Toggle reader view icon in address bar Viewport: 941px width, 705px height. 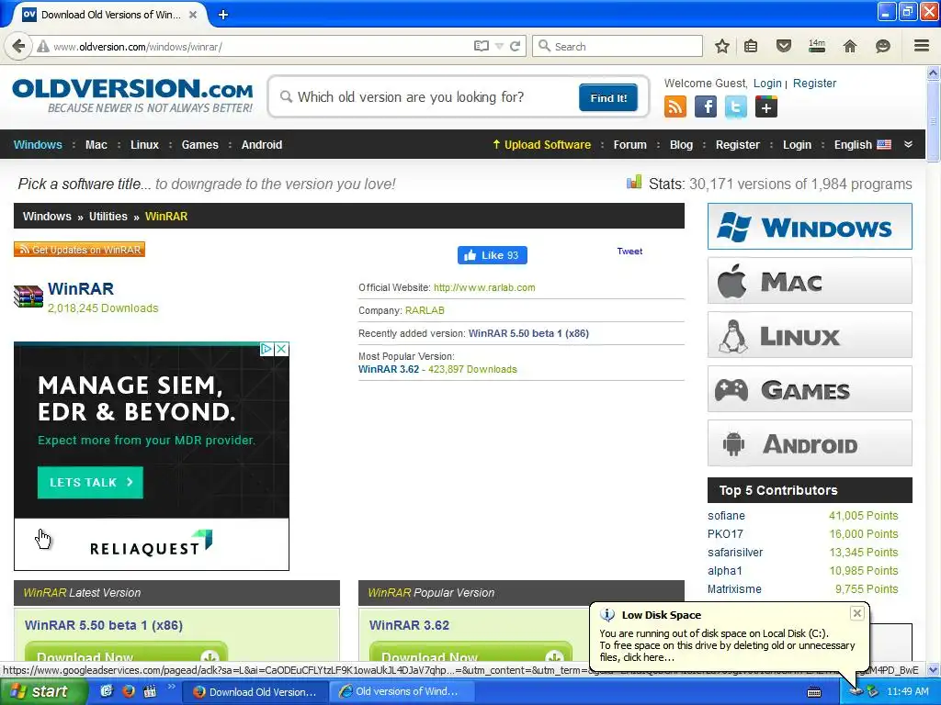click(482, 46)
